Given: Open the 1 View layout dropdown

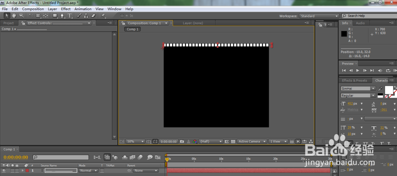Looking at the screenshot, I should tap(278, 142).
